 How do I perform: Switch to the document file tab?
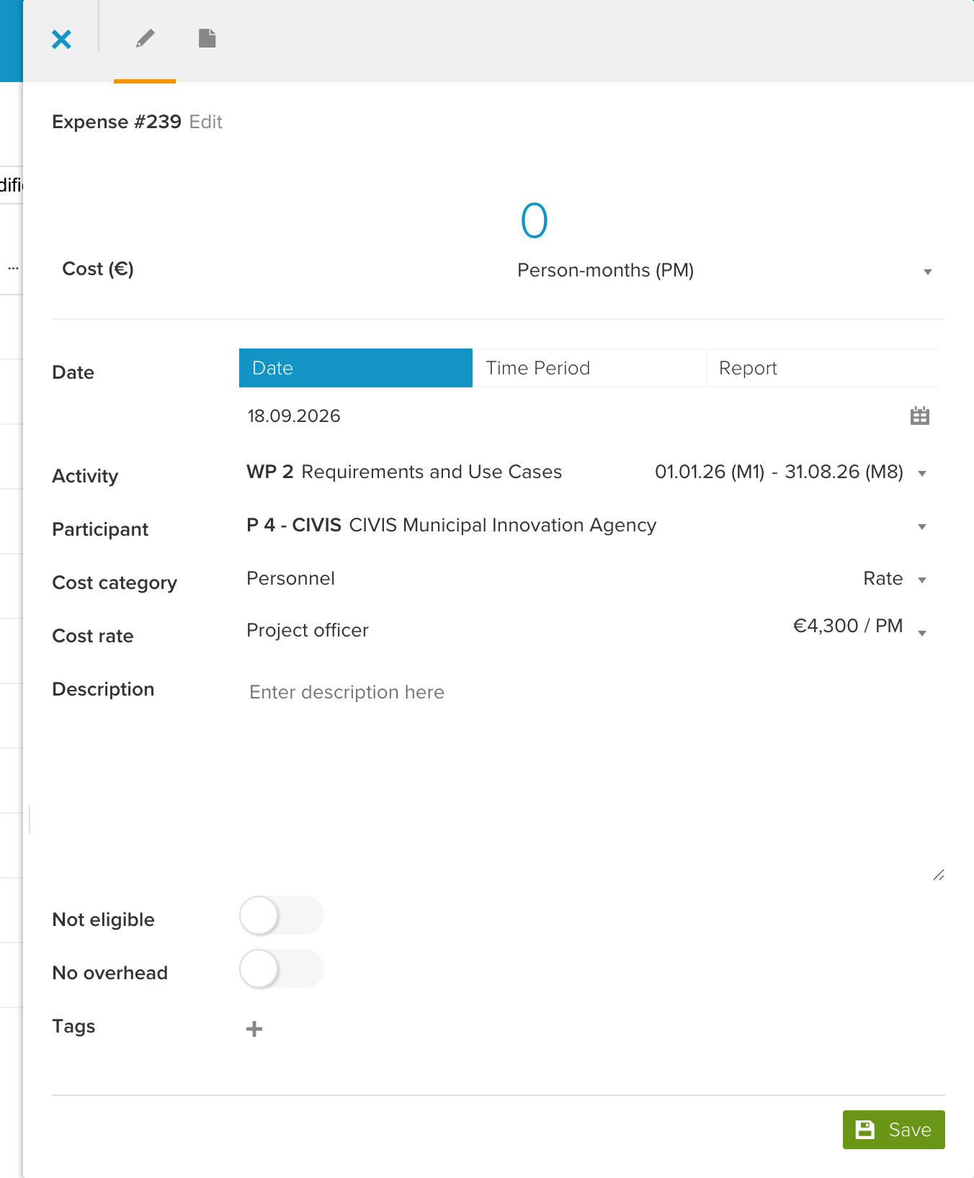[207, 38]
